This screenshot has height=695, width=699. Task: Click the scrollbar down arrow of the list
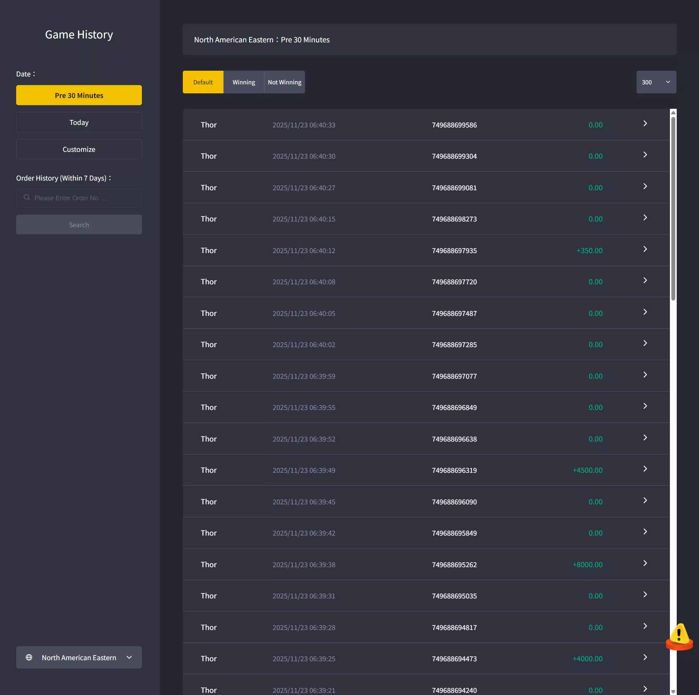[673, 691]
